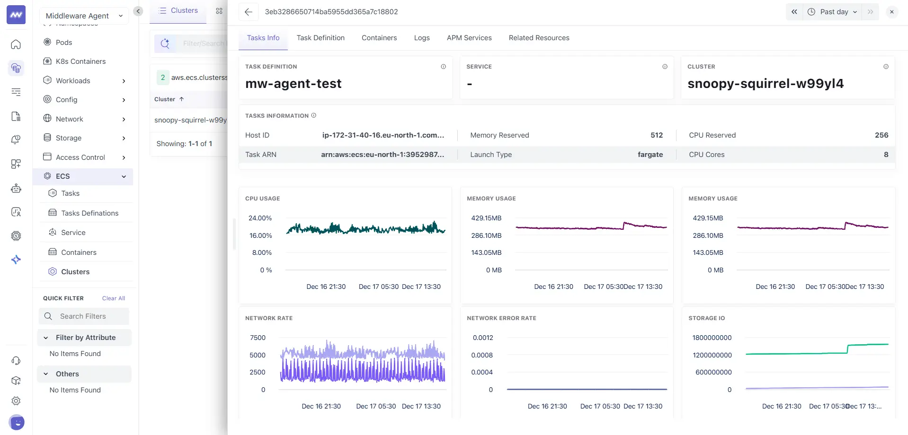
Task: Select the Tasks Definations sidebar entry
Action: (89, 213)
